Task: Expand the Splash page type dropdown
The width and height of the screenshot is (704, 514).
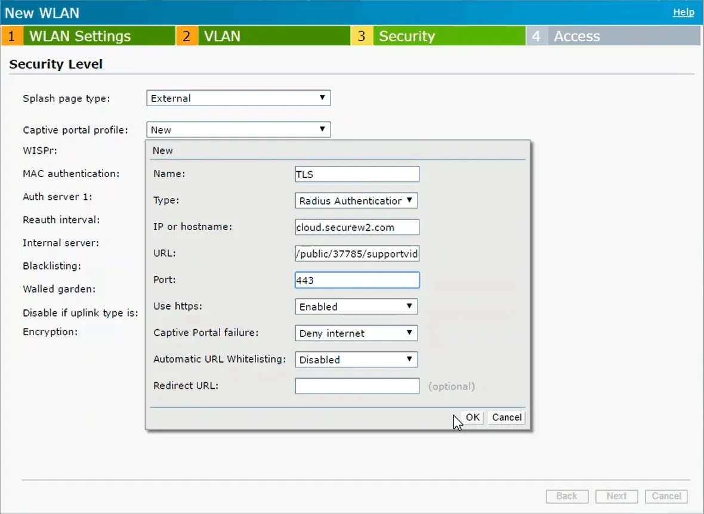Action: (x=238, y=98)
